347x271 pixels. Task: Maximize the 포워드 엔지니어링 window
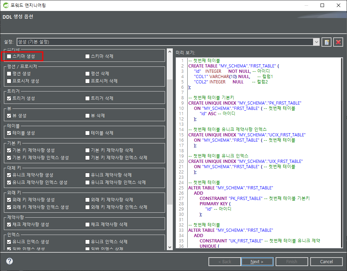322,5
